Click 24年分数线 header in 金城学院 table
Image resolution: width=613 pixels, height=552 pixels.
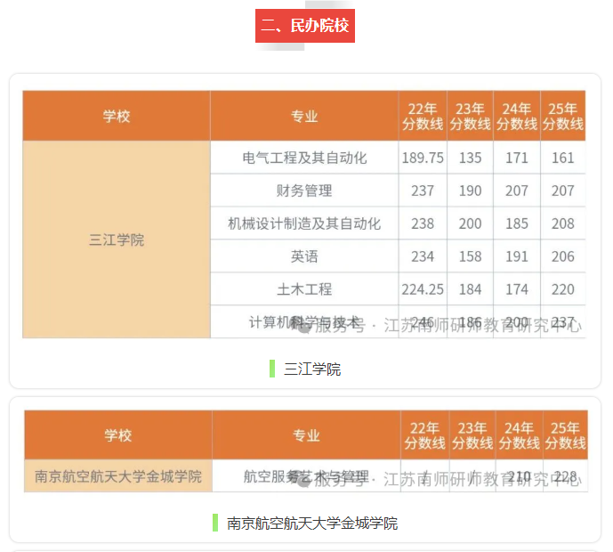click(x=520, y=435)
